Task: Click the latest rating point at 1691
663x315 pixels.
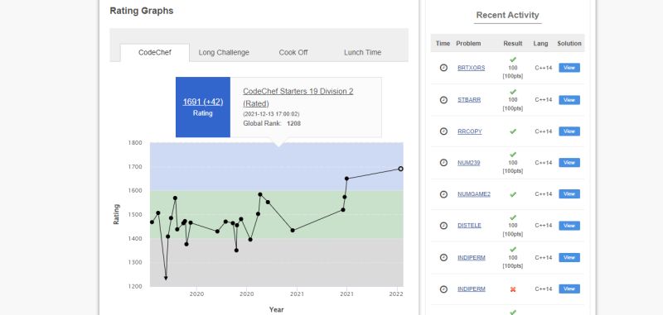Action: 400,169
